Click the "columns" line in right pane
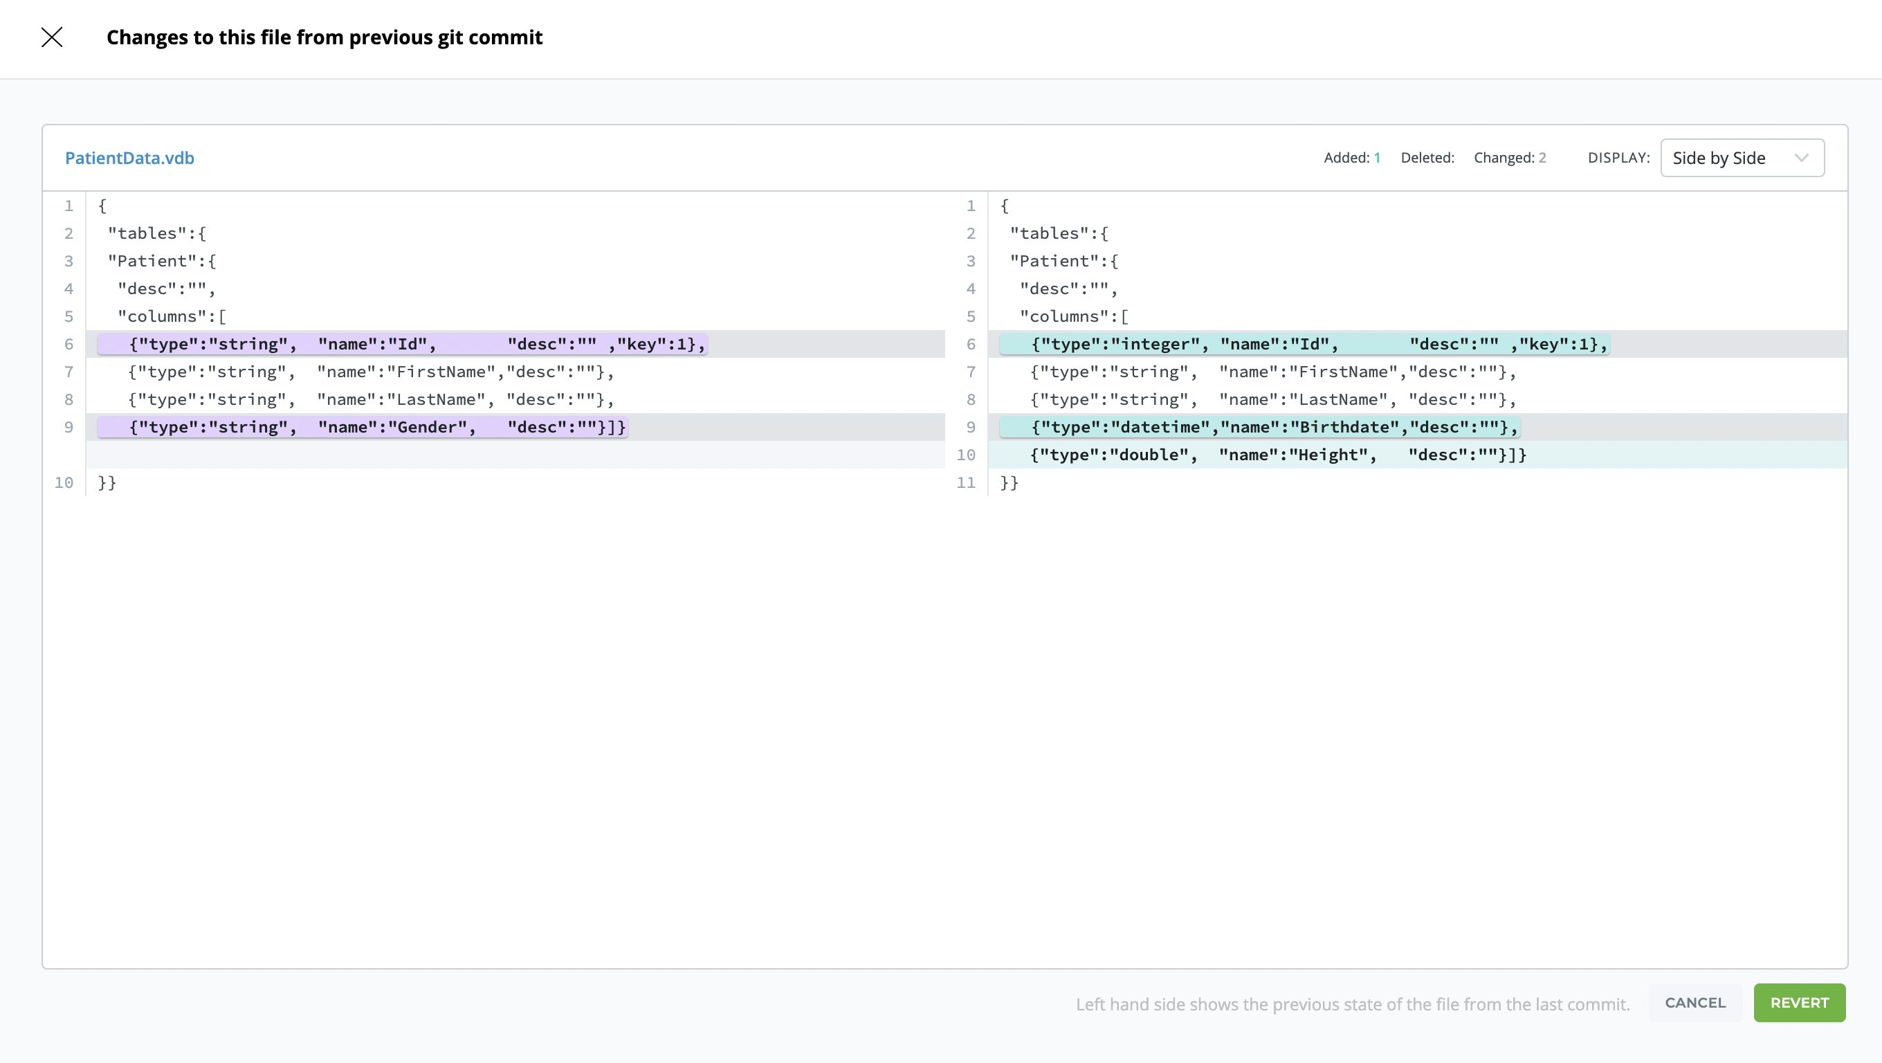This screenshot has width=1882, height=1063. pyautogui.click(x=1073, y=316)
